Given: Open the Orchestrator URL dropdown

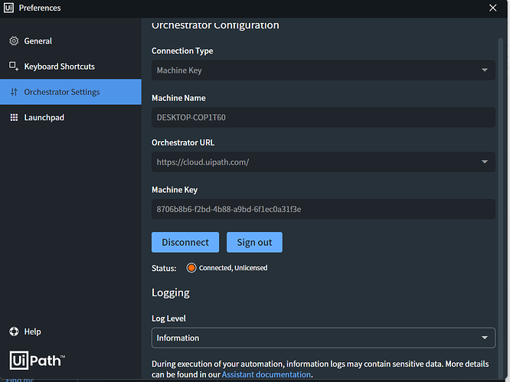Looking at the screenshot, I should click(484, 162).
